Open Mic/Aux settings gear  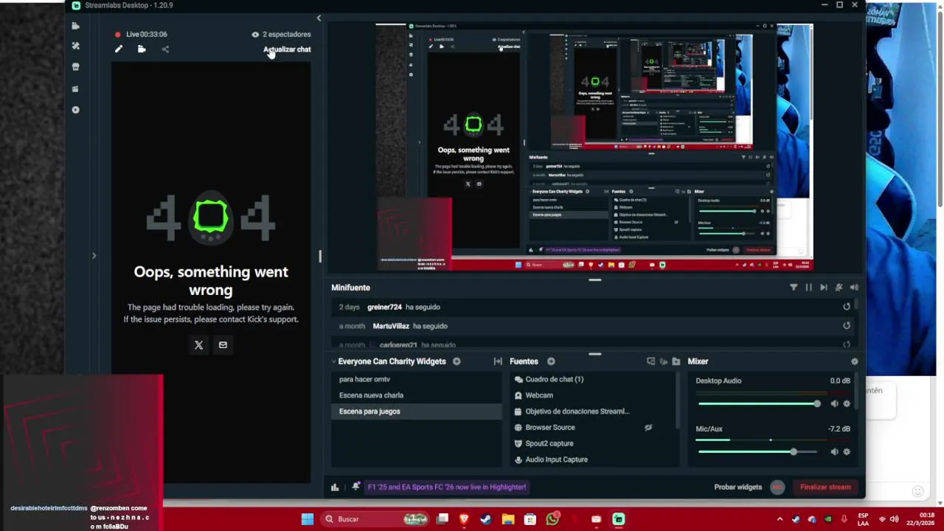click(x=847, y=452)
